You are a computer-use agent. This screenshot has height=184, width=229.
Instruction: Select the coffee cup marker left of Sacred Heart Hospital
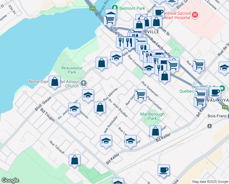click(x=159, y=12)
